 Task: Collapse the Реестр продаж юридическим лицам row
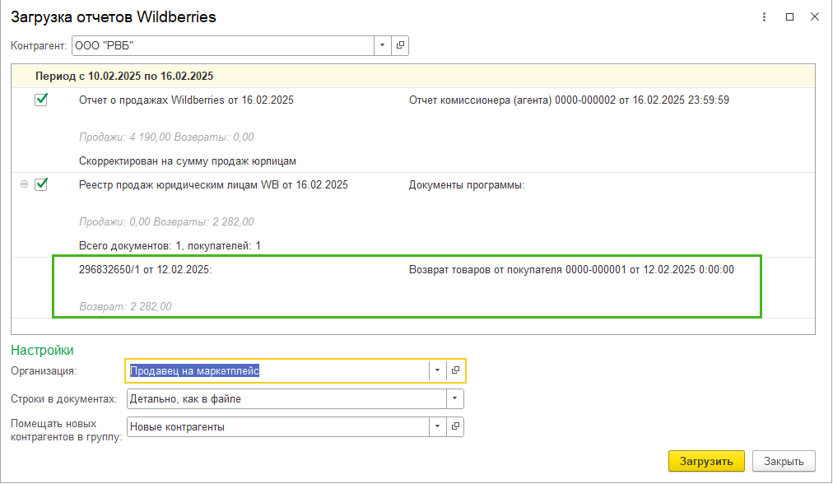coord(24,184)
